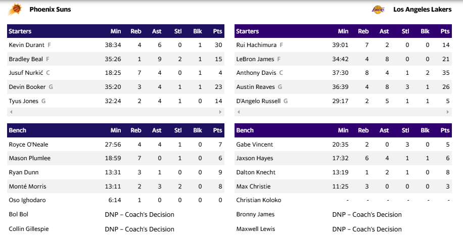Click Devin Booker's name
Viewport: 463px width, 237px height.
(x=27, y=87)
